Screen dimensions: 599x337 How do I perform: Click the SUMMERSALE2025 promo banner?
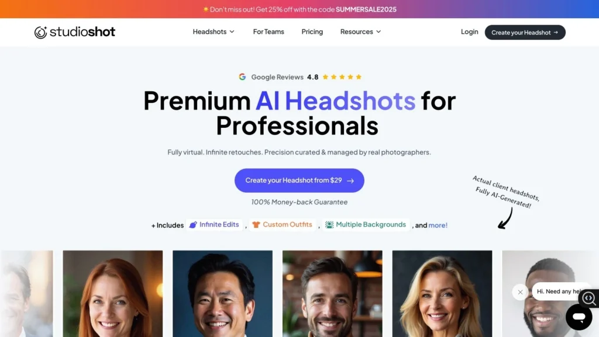pyautogui.click(x=299, y=9)
